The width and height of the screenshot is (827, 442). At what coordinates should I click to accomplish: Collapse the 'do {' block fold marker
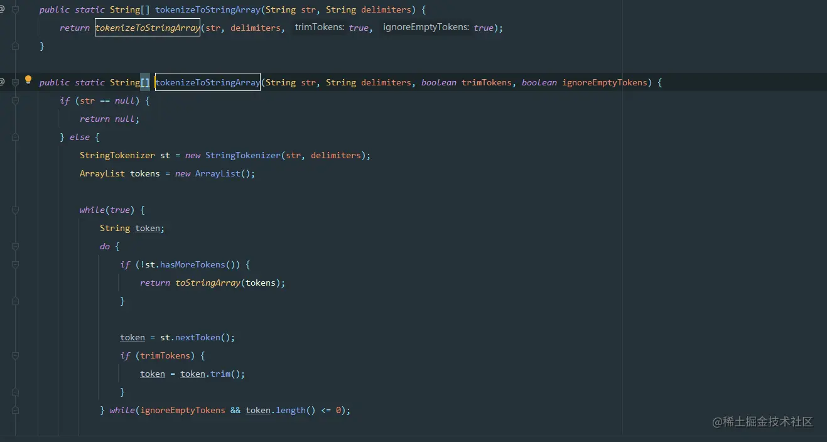(x=15, y=246)
